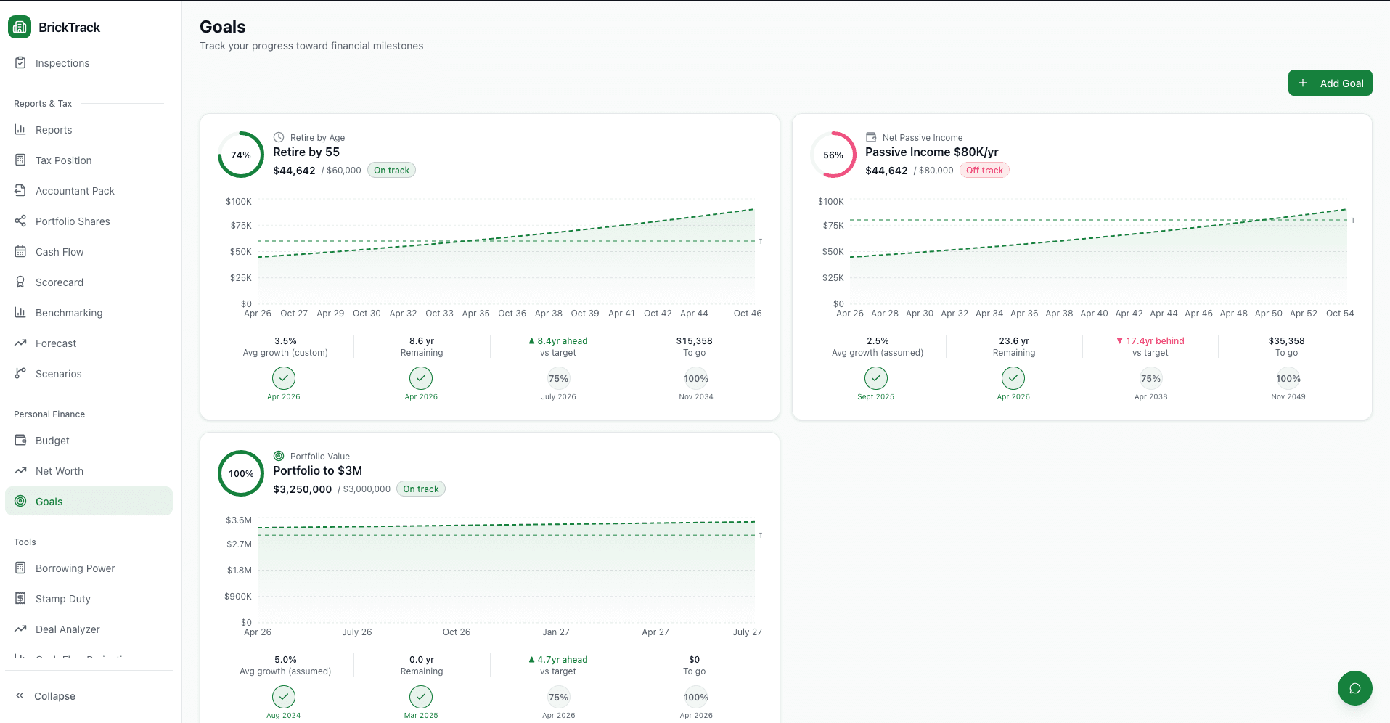Screen dimensions: 1390x723
Task: Open the Budget page
Action: pos(89,441)
